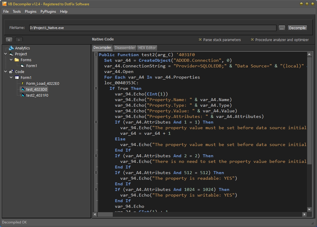Click the Analytics icon in tree

coord(11,48)
